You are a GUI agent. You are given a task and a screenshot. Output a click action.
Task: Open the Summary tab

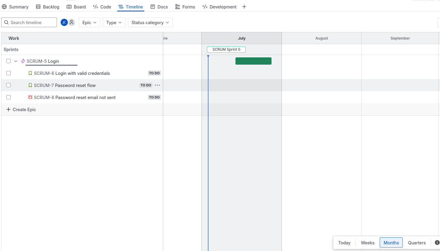click(x=15, y=7)
